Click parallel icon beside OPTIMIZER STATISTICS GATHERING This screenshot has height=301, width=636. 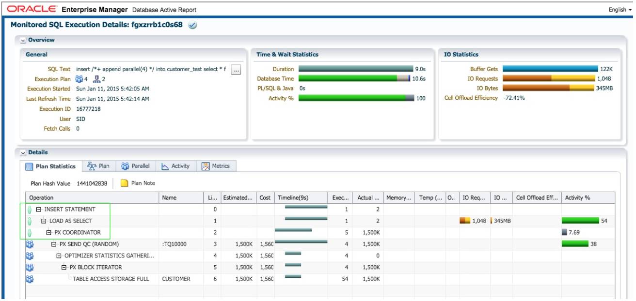tap(29, 256)
